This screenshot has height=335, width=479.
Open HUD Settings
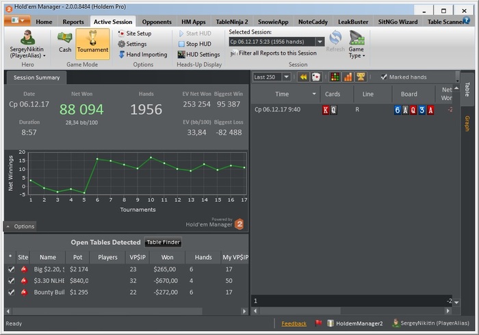point(199,55)
